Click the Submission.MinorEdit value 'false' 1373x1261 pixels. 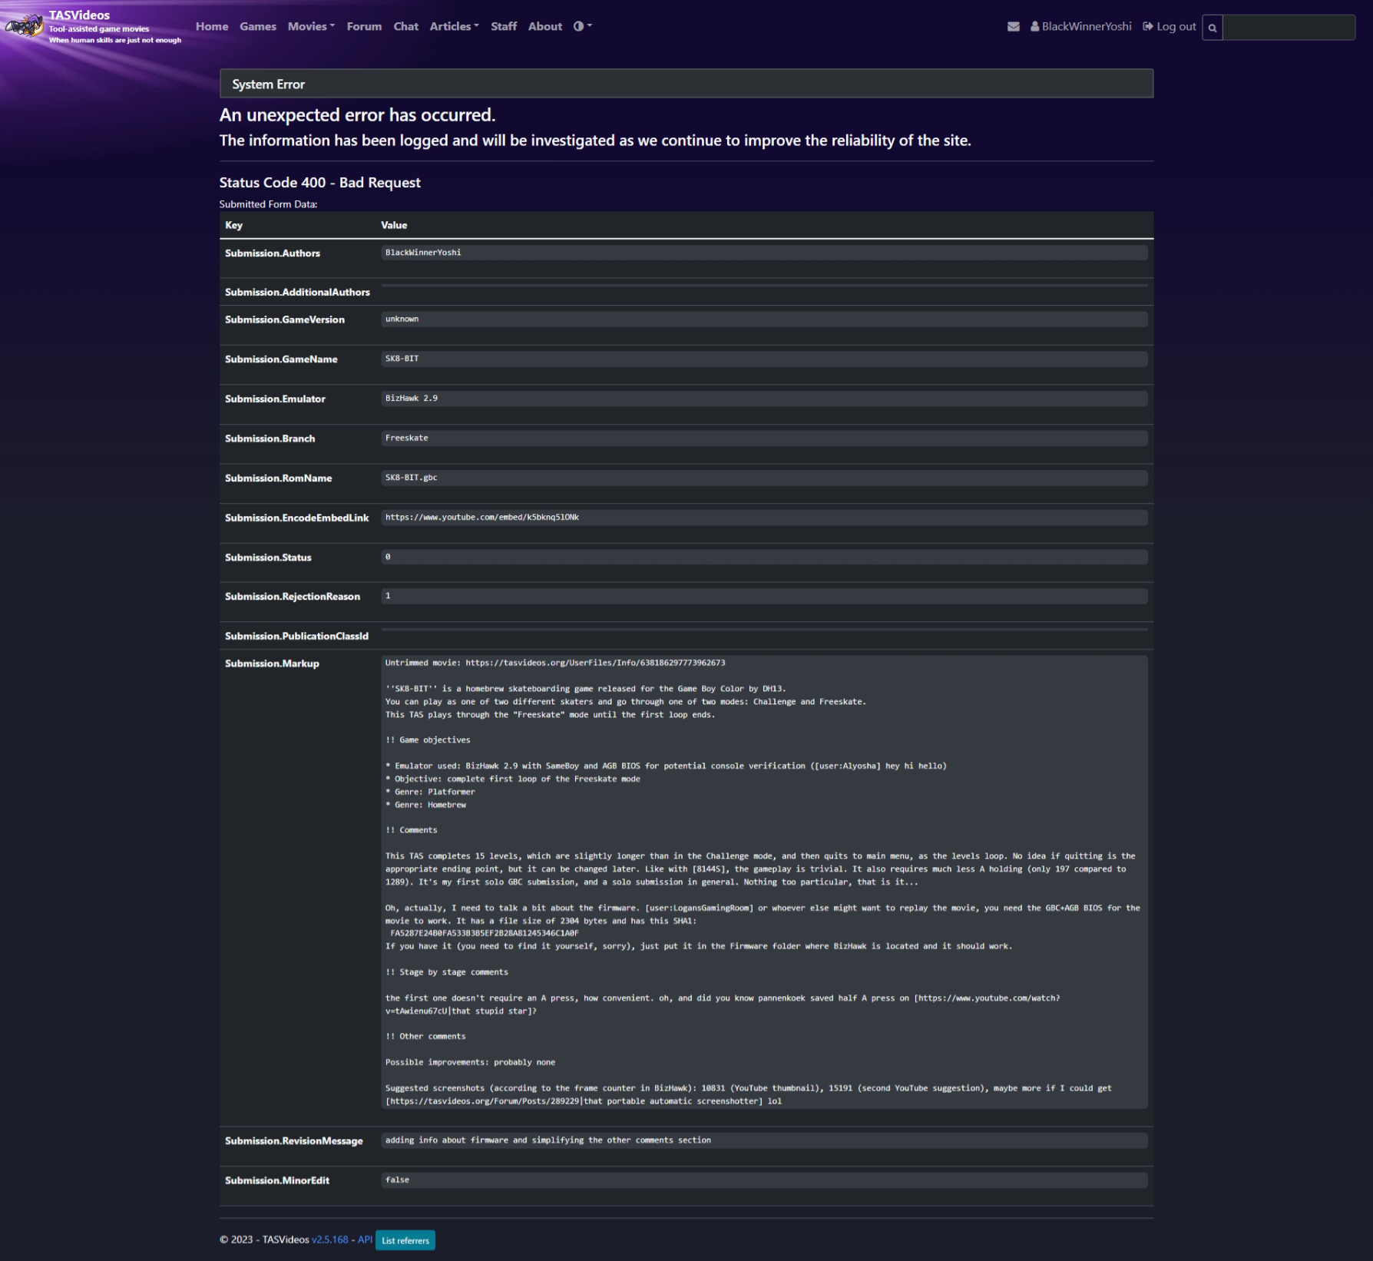click(397, 1180)
